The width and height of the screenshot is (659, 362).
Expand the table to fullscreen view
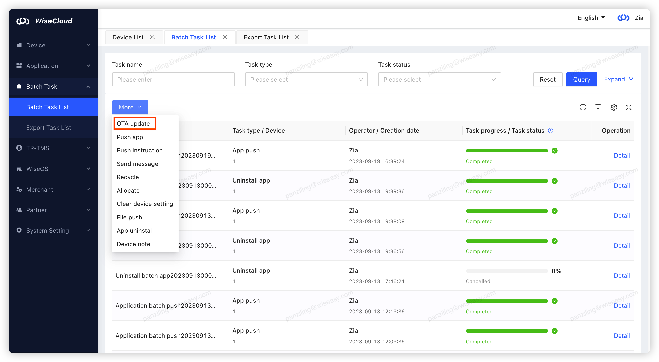[x=629, y=107]
